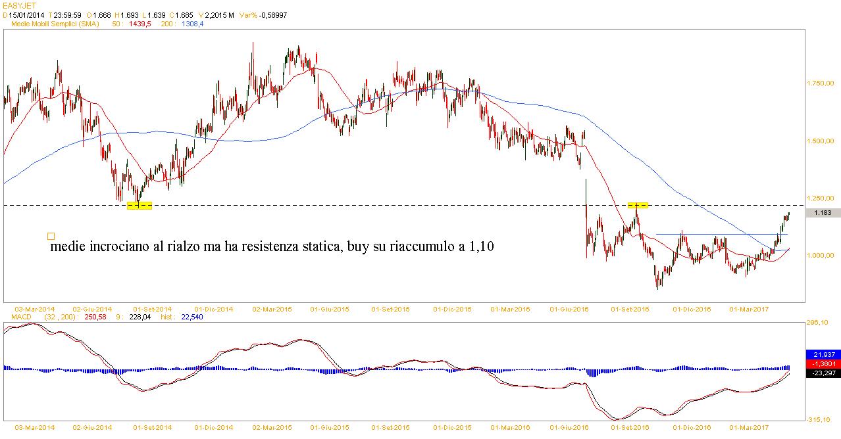Click the blue 21,937 MACD value box

coord(823,354)
